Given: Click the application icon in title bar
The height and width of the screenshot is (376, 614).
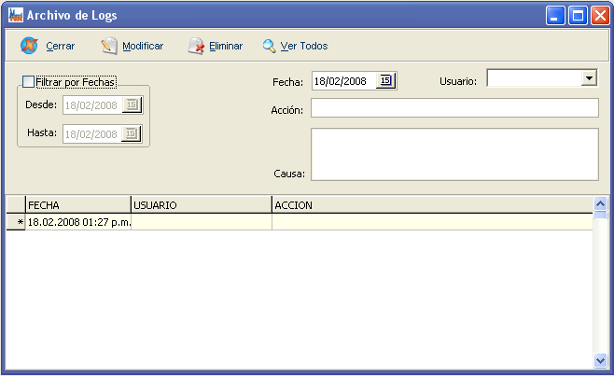Looking at the screenshot, I should [x=15, y=15].
